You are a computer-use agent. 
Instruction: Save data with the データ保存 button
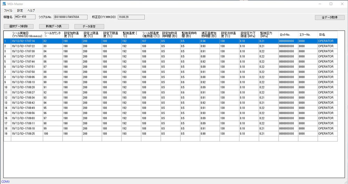pos(89,26)
